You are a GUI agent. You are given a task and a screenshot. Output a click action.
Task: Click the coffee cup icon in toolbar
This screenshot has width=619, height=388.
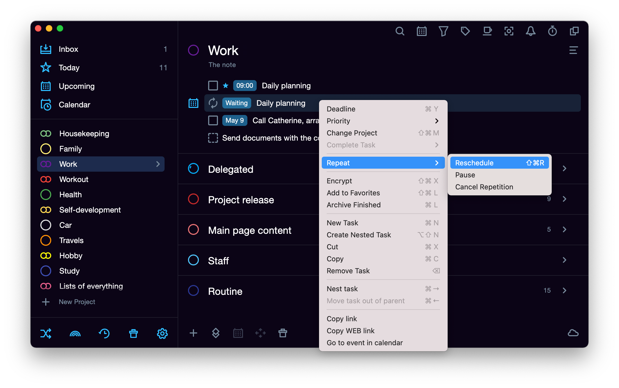click(487, 31)
